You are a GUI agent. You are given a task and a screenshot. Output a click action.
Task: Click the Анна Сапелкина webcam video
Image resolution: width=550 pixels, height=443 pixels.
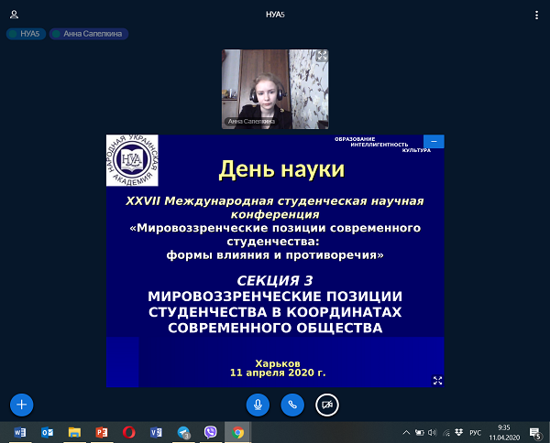[275, 88]
